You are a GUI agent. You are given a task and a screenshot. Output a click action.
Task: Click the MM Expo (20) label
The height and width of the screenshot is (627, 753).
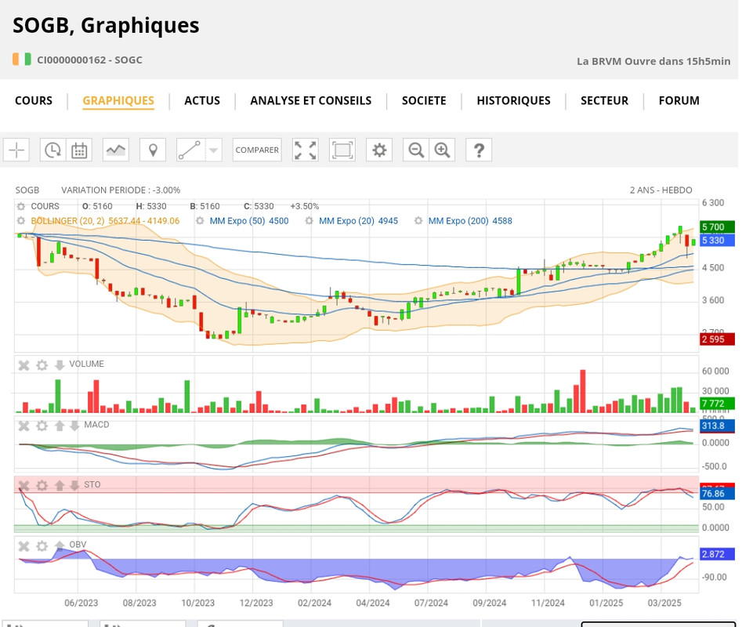pos(359,221)
